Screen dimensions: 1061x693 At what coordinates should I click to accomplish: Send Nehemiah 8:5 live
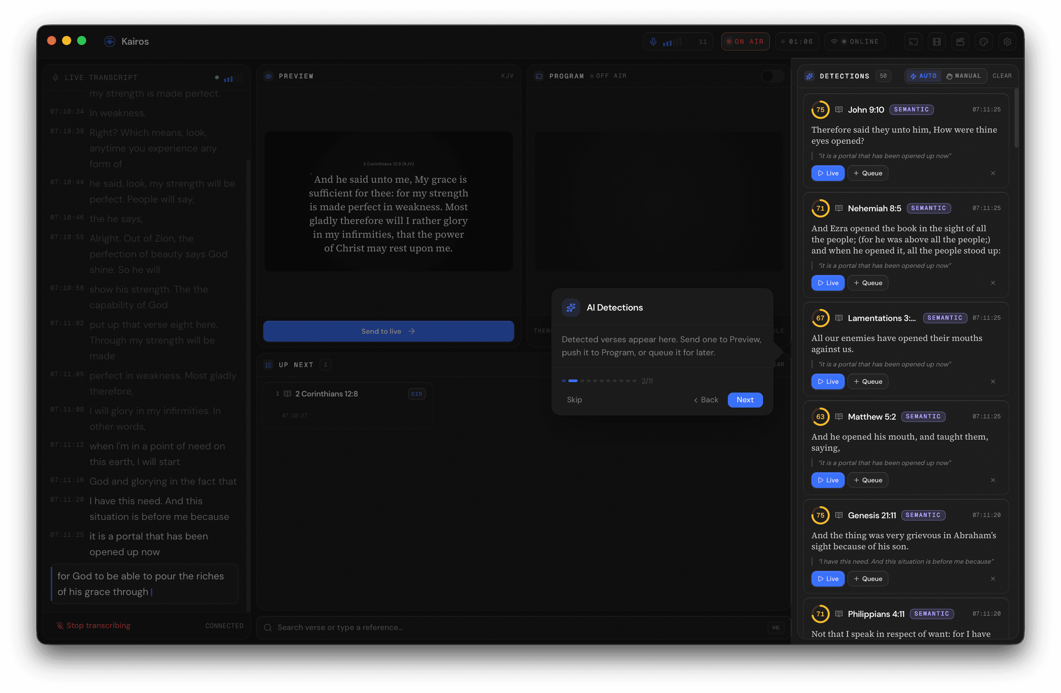828,282
